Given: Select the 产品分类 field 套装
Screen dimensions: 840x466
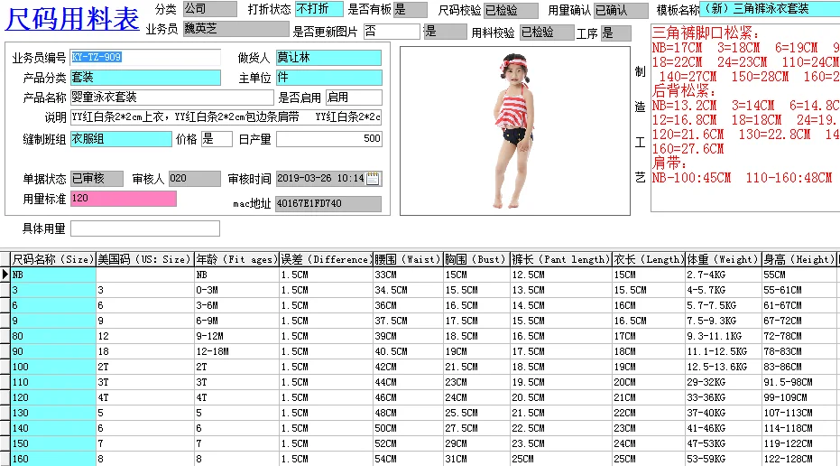Looking at the screenshot, I should point(145,78).
